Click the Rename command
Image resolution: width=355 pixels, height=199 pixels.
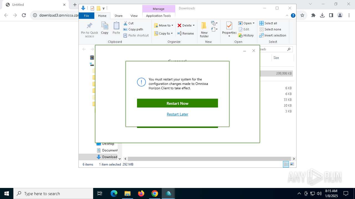186,33
